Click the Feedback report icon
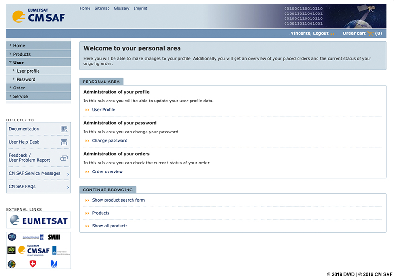Viewport: 394px width, 278px height. coord(64,158)
